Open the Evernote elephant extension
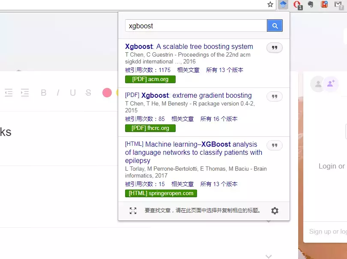 (311, 4)
